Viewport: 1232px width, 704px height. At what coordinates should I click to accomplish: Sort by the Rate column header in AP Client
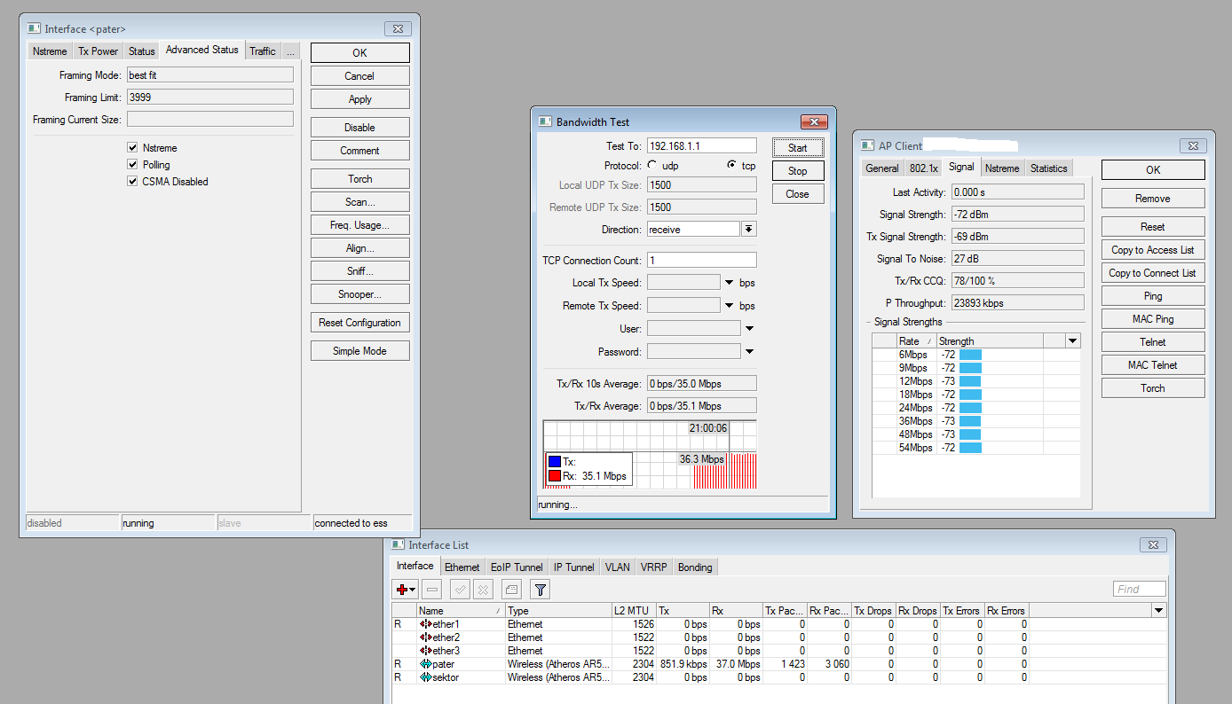(x=916, y=341)
